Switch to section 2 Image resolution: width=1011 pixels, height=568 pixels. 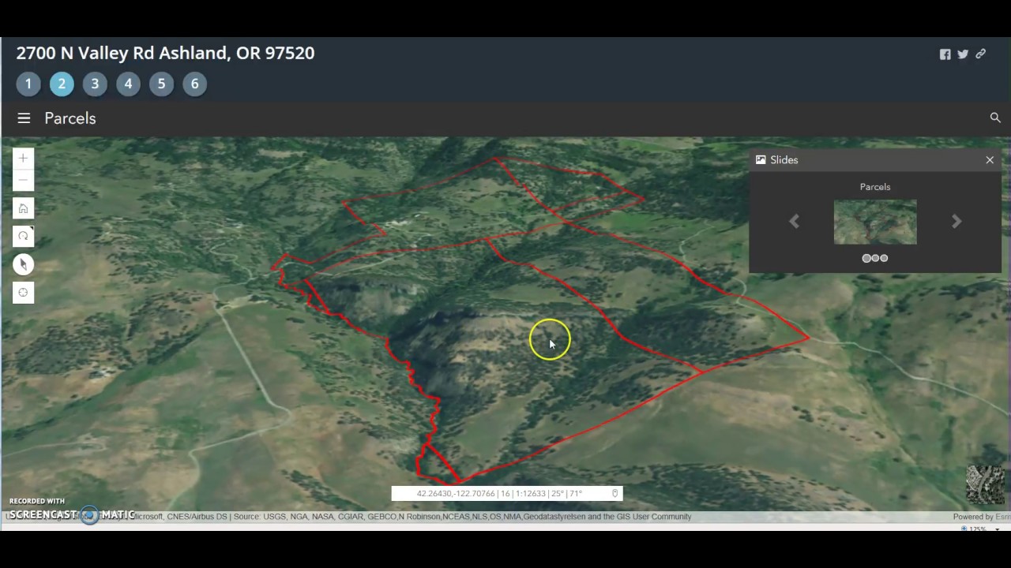click(62, 84)
